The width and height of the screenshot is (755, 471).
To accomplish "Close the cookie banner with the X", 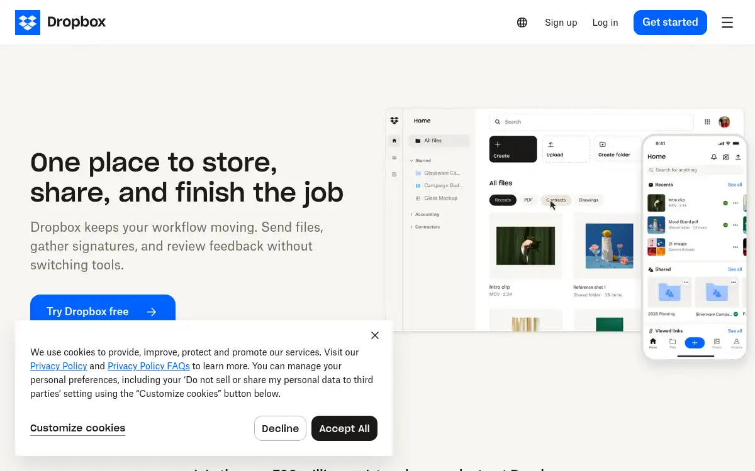I will 375,335.
